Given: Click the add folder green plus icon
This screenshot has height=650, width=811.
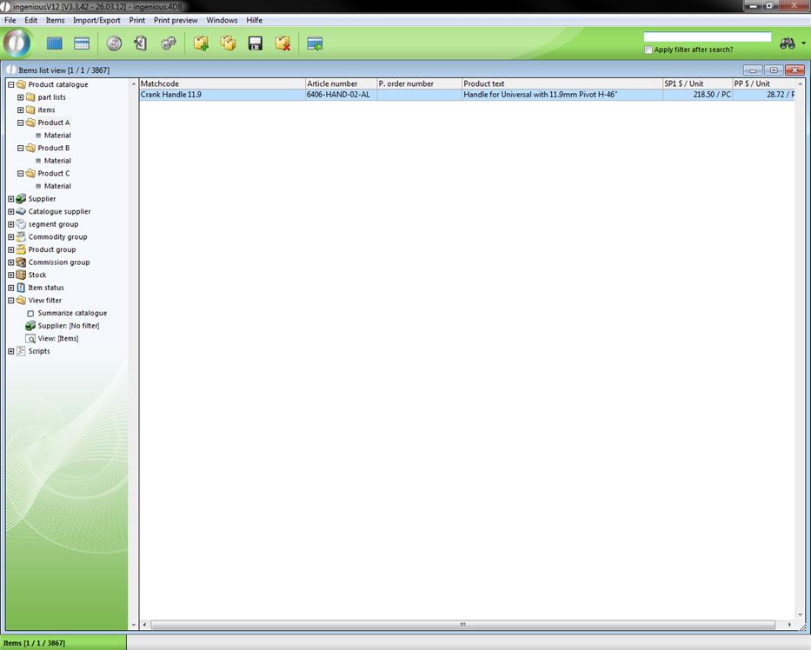Looking at the screenshot, I should (x=201, y=43).
